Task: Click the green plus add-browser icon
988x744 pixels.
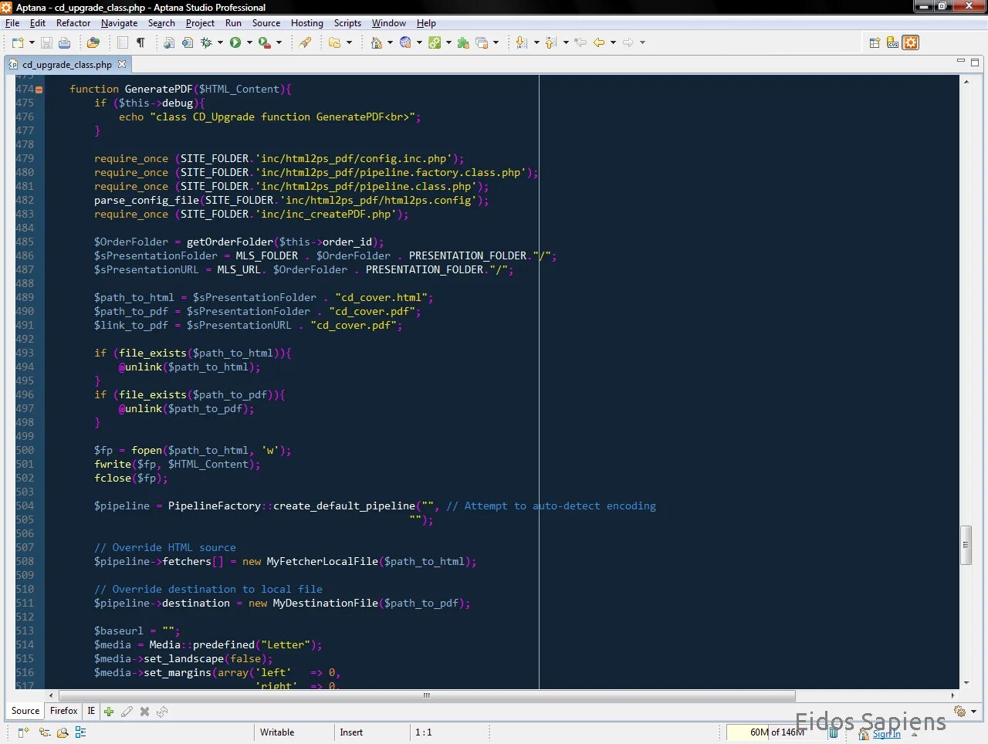Action: pos(109,712)
